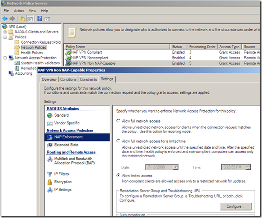Click Grant Access in NAP VPN Noncompliant row

pyautogui.click(x=230, y=58)
